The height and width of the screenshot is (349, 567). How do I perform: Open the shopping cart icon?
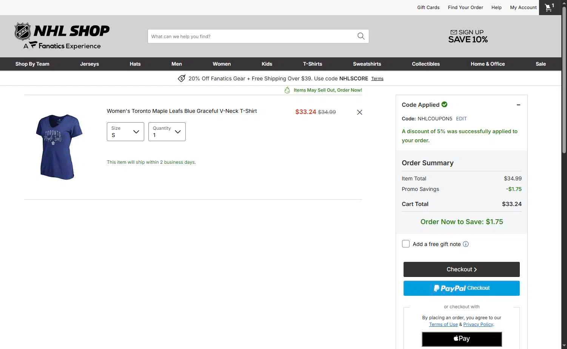click(550, 7)
